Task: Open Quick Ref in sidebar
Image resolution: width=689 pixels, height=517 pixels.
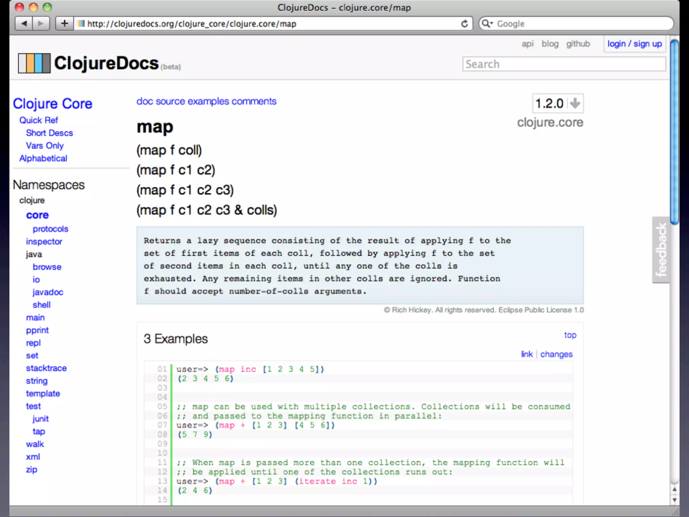Action: click(39, 120)
